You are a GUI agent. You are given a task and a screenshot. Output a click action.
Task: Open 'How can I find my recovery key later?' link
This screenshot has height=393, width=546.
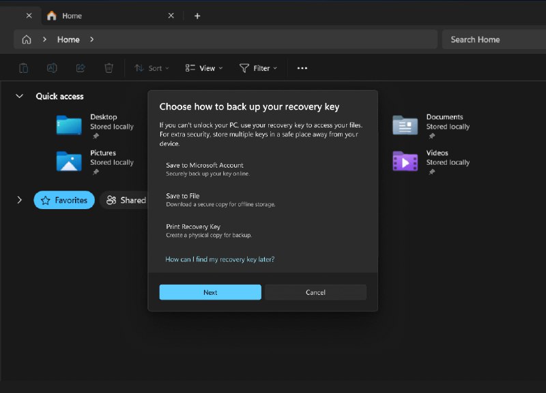[x=220, y=260]
